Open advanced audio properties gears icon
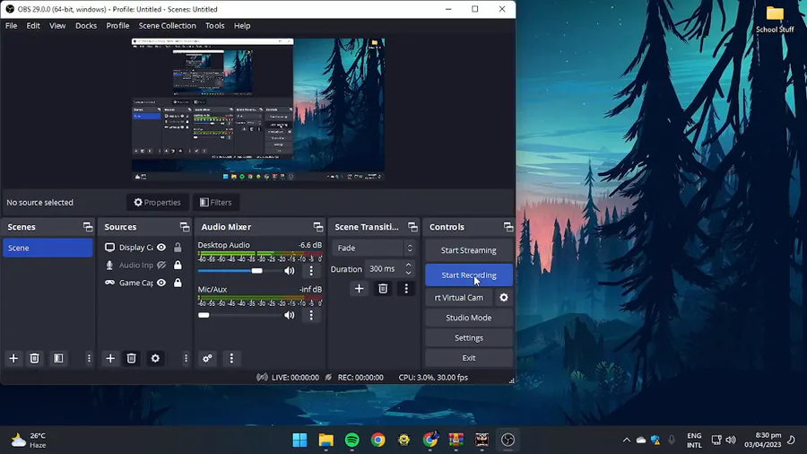The height and width of the screenshot is (454, 807). click(207, 358)
